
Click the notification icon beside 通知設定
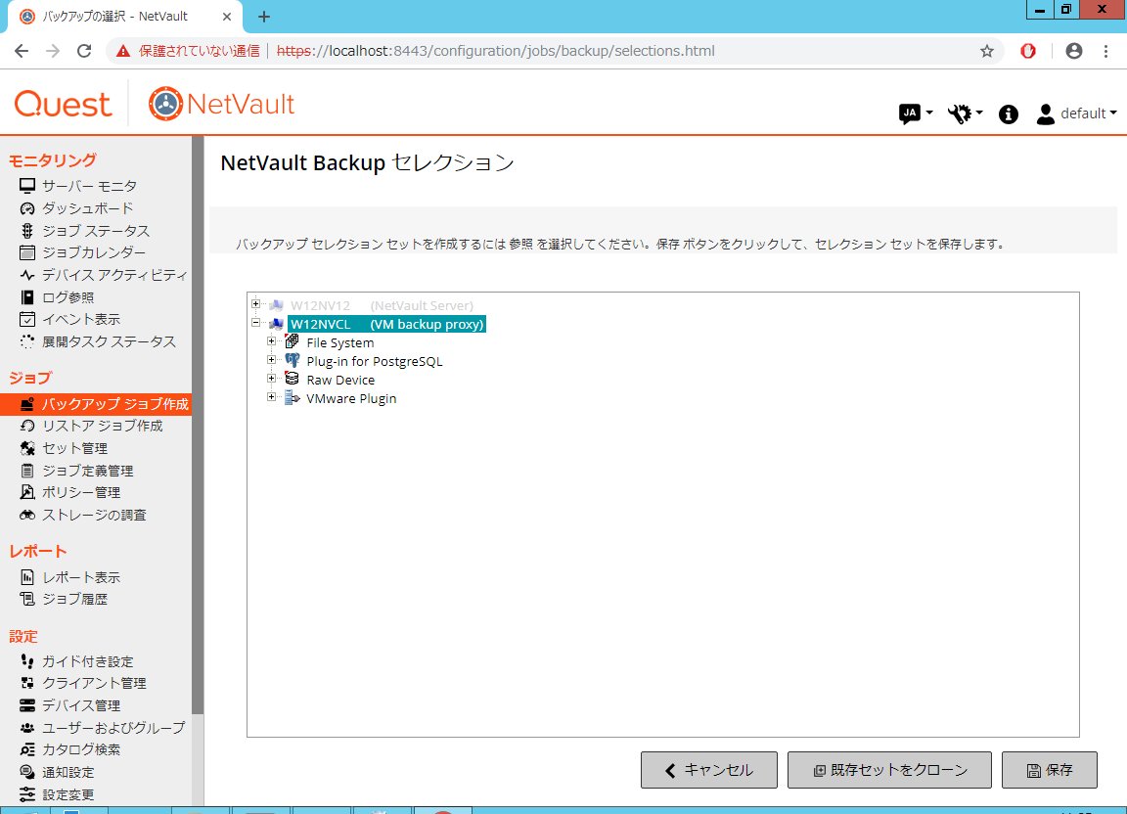pyautogui.click(x=27, y=772)
